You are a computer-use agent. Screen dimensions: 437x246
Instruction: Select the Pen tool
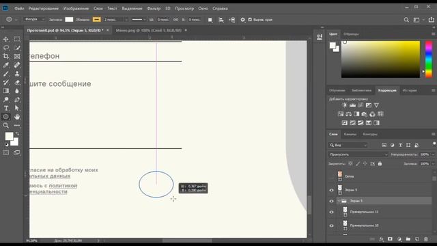click(17, 100)
